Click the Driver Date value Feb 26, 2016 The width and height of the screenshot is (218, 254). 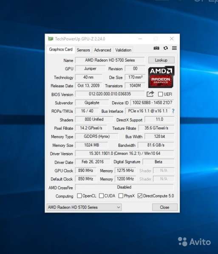[93, 162]
